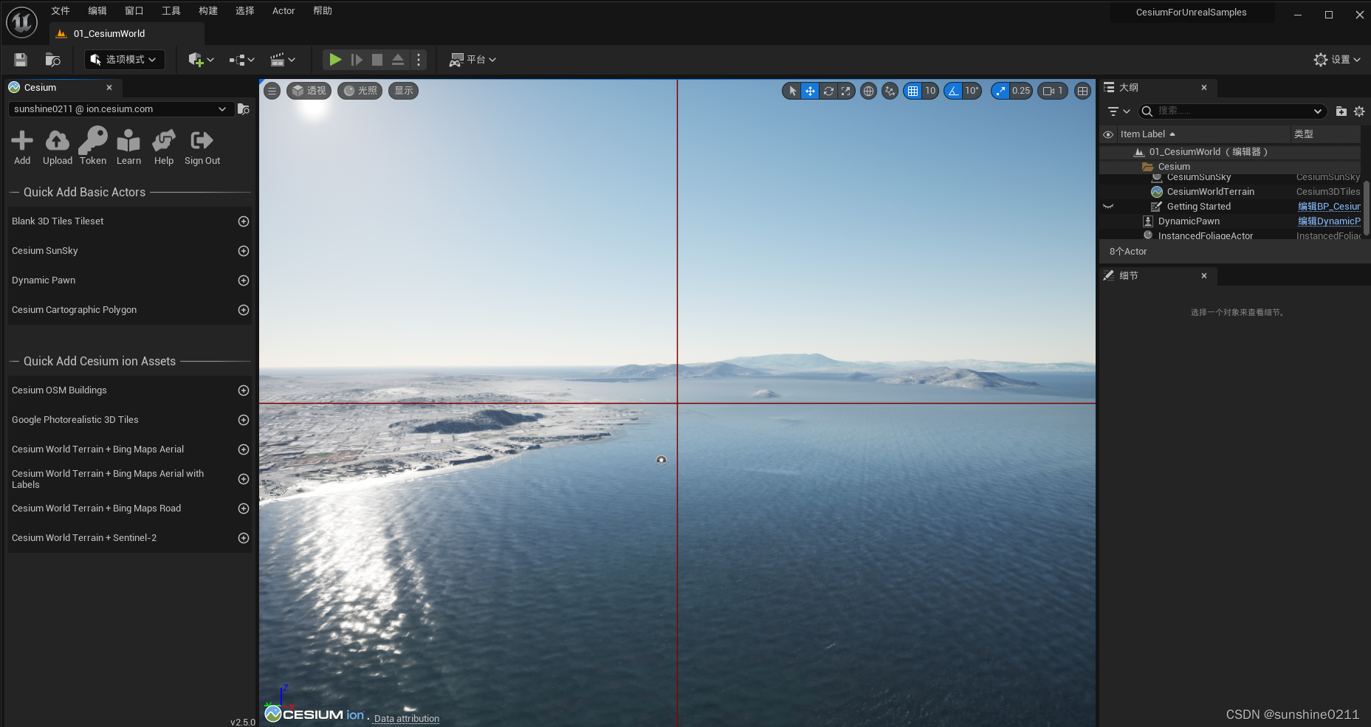
Task: Open the camera speed control in viewport
Action: (x=1052, y=90)
